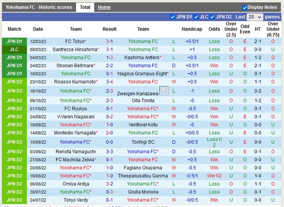Screen dimensions: 284x207
Task: Switch to the Total tab
Action: click(85, 7)
